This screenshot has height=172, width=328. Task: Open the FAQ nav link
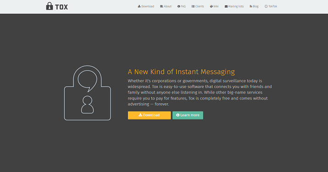tap(182, 6)
